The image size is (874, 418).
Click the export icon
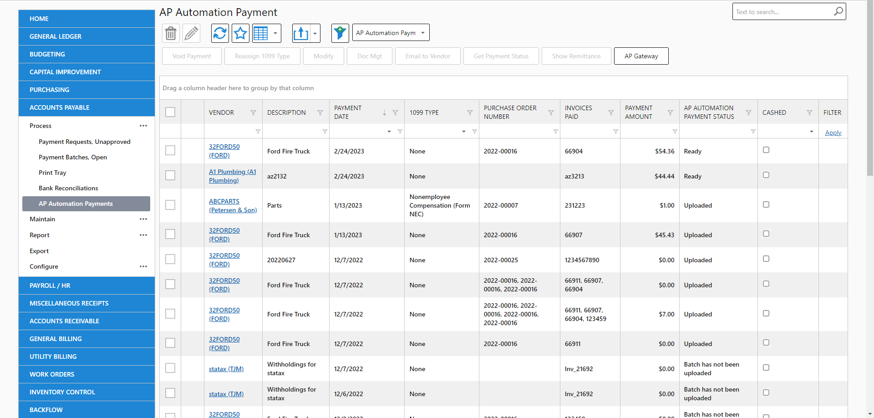tap(301, 33)
